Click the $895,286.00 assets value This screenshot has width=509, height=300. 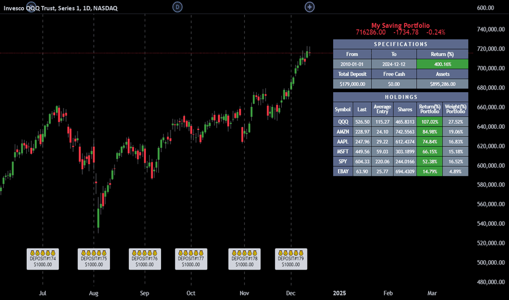[442, 84]
